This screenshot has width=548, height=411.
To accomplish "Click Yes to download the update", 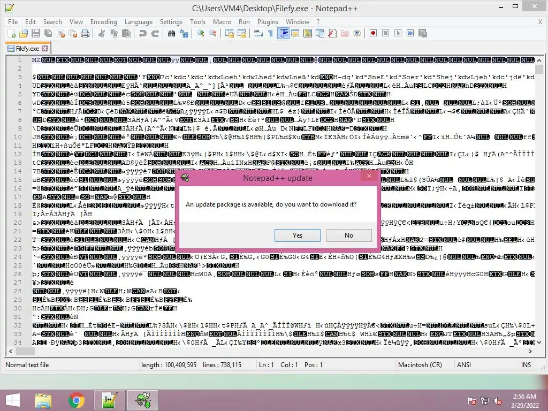I will pos(298,235).
